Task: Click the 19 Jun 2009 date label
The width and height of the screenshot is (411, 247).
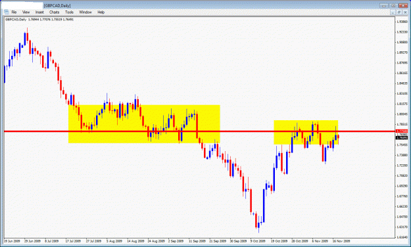Action: tap(12, 241)
